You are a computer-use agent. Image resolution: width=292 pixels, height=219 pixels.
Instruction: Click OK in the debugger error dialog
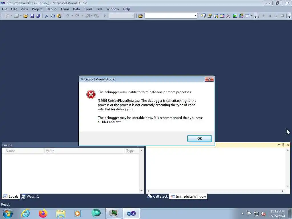[x=199, y=139]
